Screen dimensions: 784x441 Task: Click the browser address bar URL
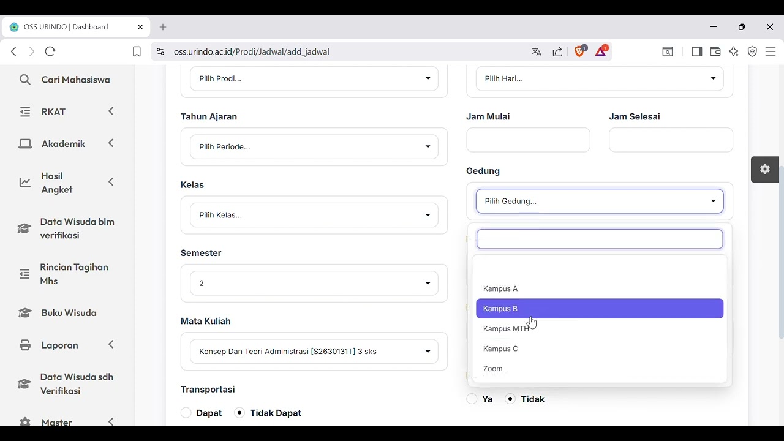pyautogui.click(x=251, y=52)
